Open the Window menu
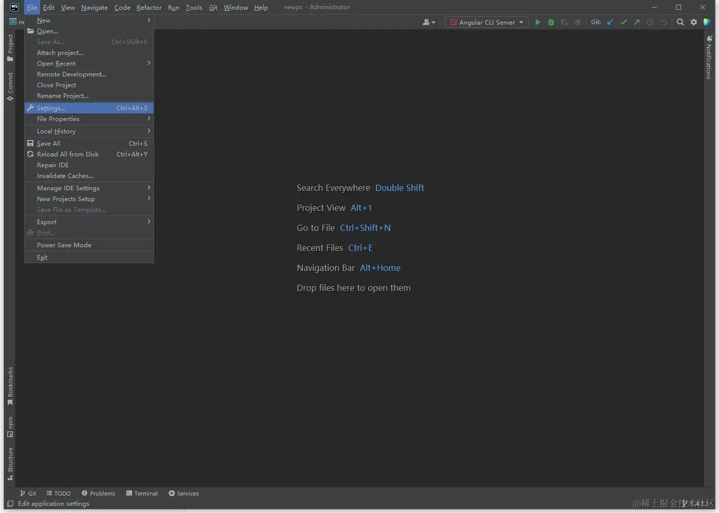The image size is (719, 513). click(236, 7)
